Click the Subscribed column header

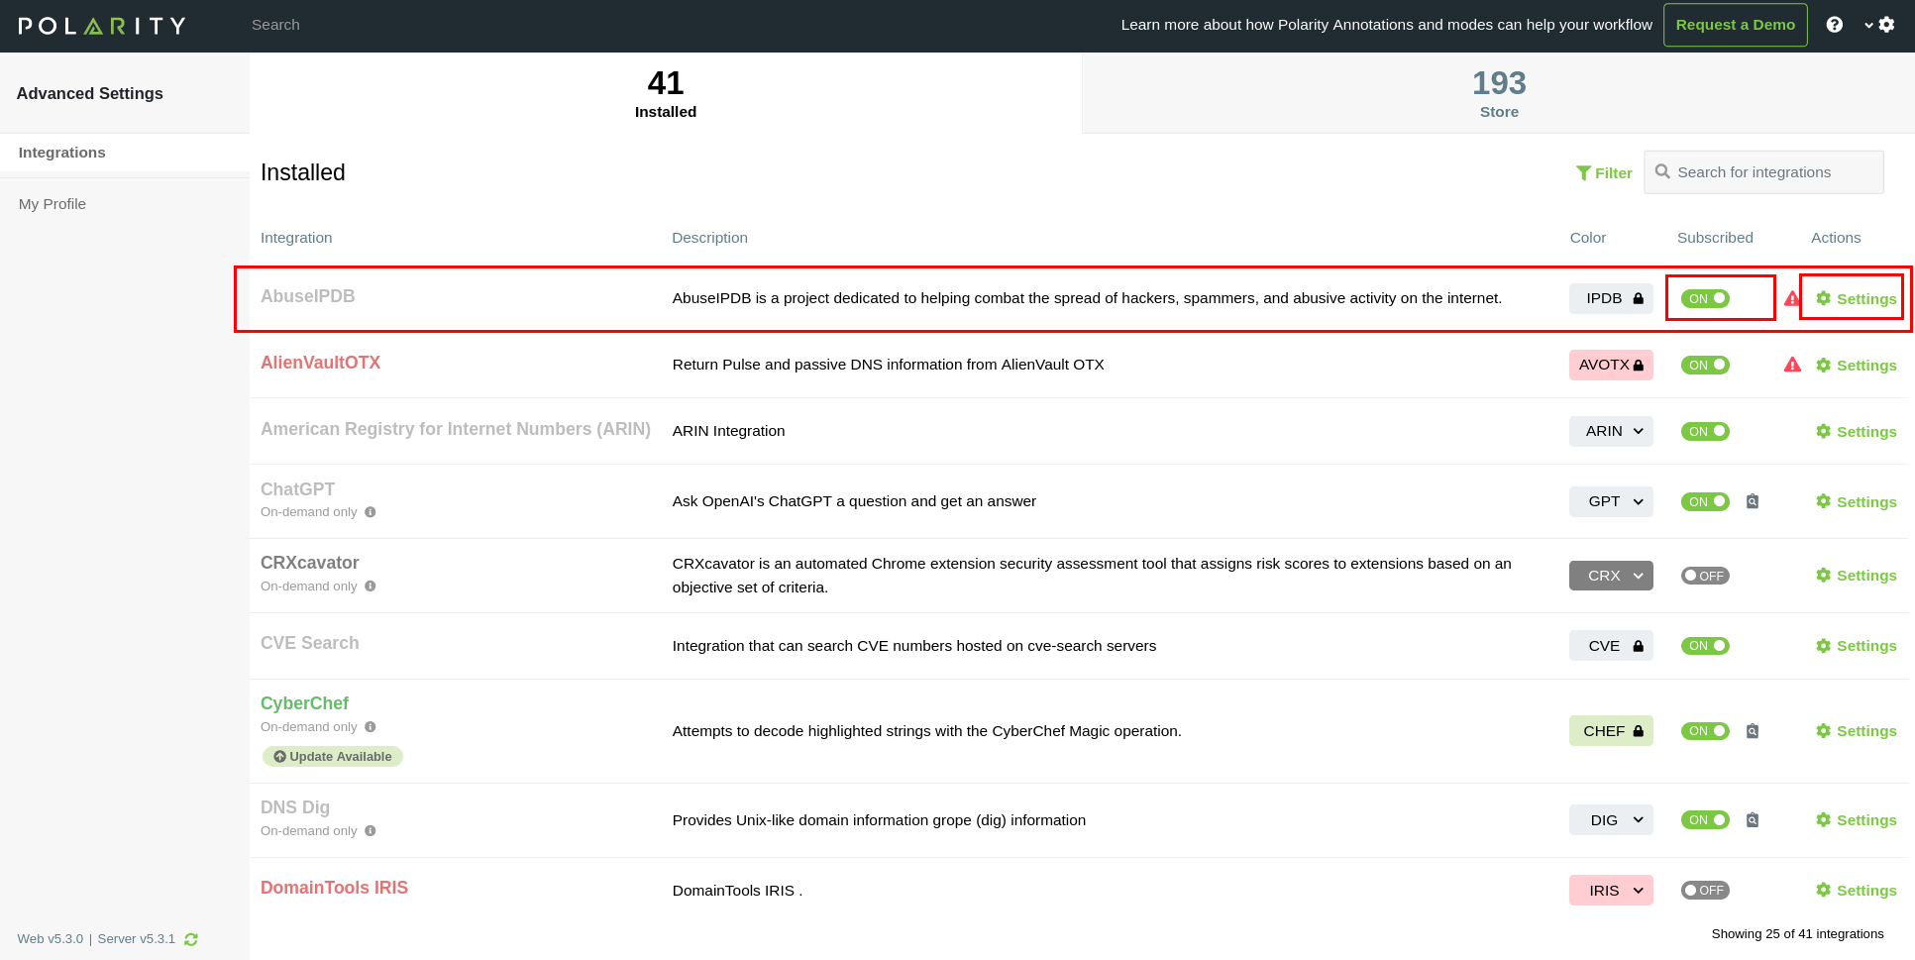point(1715,238)
